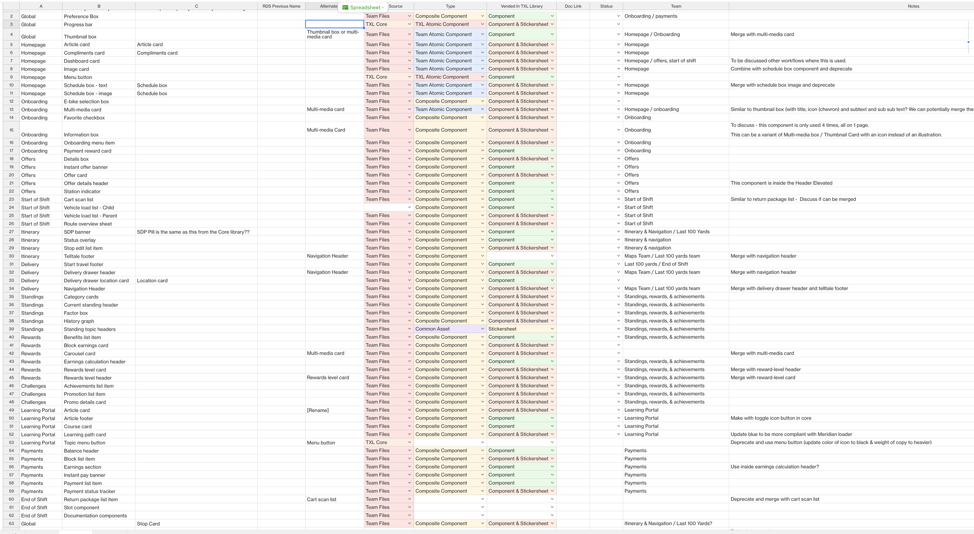Open empty Vended dropdown for Telltale footer row
Viewport: 974px width, 534px height.
tap(552, 256)
